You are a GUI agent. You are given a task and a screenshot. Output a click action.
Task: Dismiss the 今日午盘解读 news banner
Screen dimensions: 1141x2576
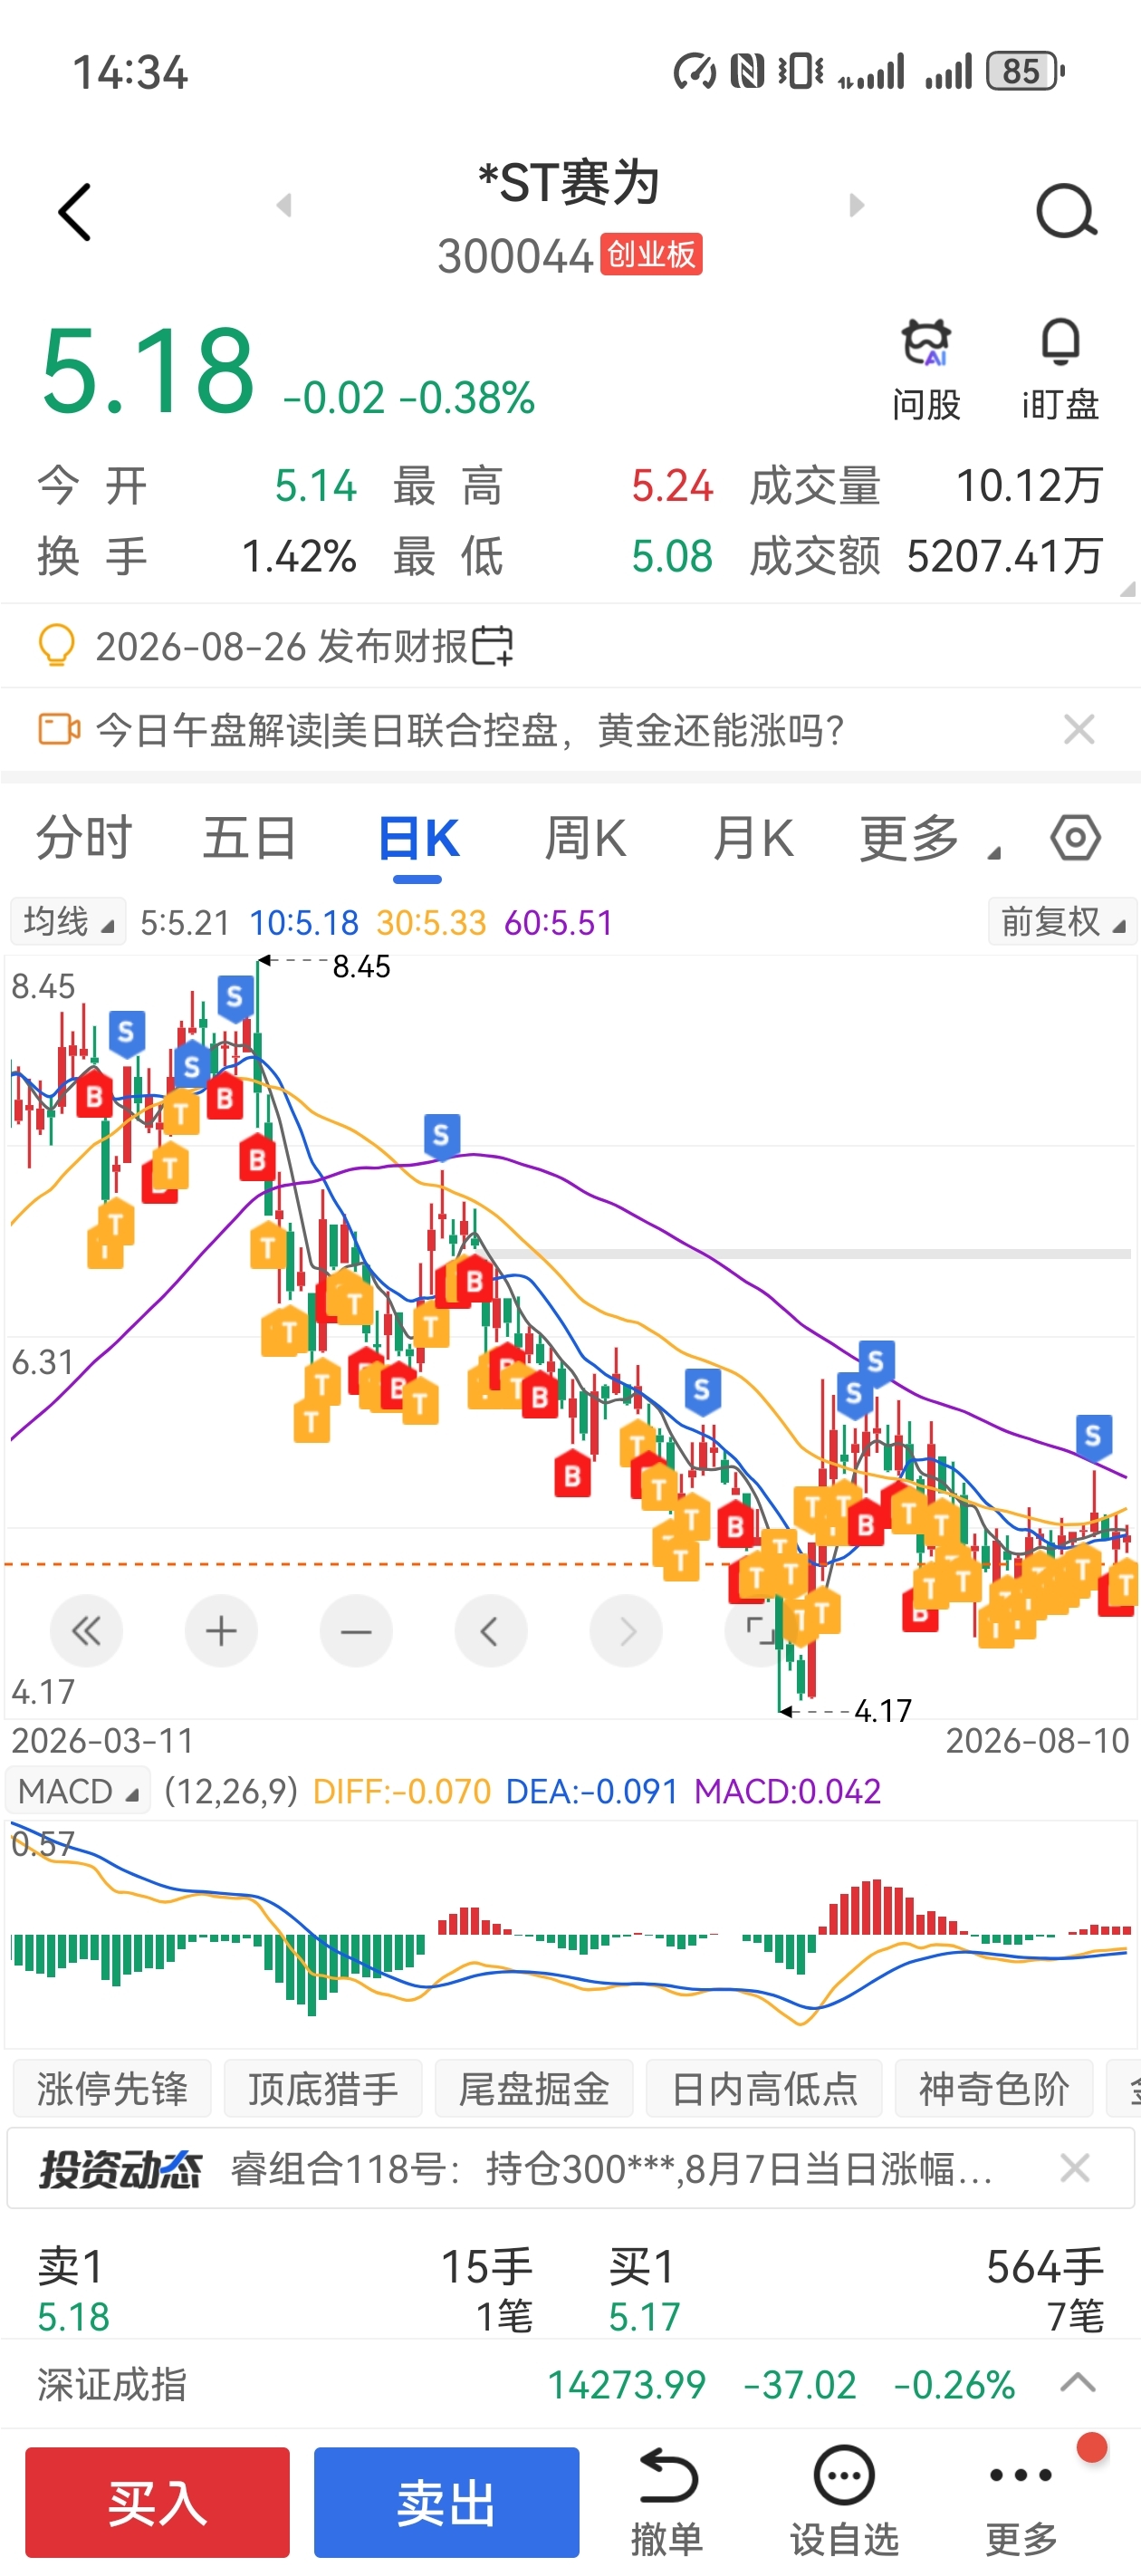1079,729
